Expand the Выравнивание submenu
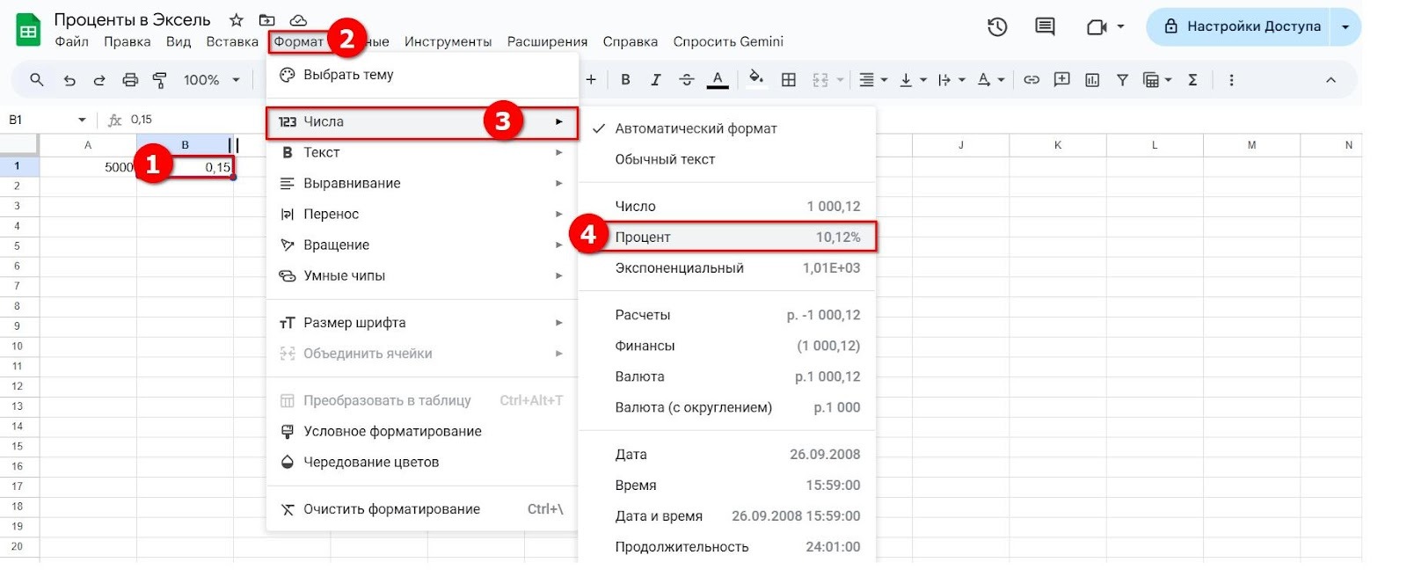The image size is (1407, 577). point(422,183)
